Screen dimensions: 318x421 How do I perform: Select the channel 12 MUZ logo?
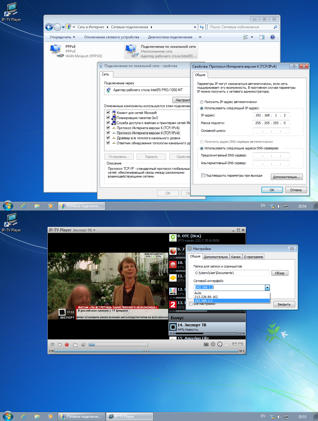click(173, 291)
